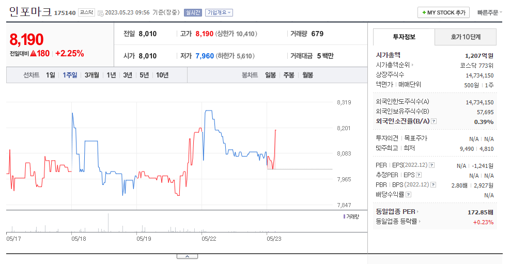Open the help icon next to BPS (2022.12)
This screenshot has height=264, width=511.
(433, 185)
